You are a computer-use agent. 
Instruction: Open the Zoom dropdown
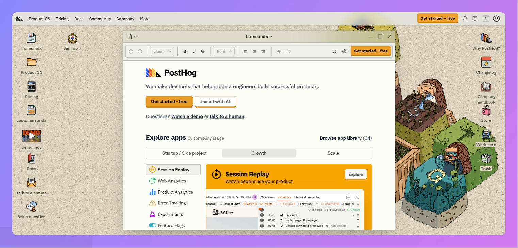click(162, 51)
